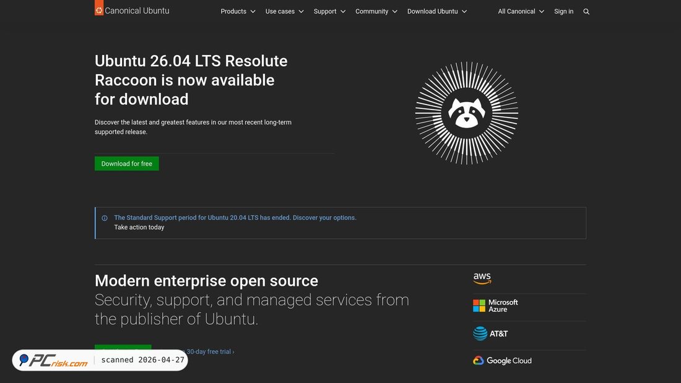
Task: Click the 'Take action today' text
Action: (x=139, y=227)
